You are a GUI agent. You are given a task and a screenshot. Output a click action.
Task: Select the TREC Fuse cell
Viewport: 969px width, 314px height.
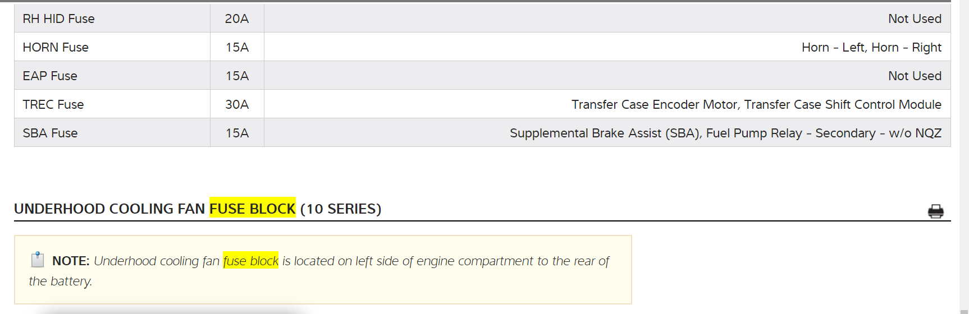(53, 104)
